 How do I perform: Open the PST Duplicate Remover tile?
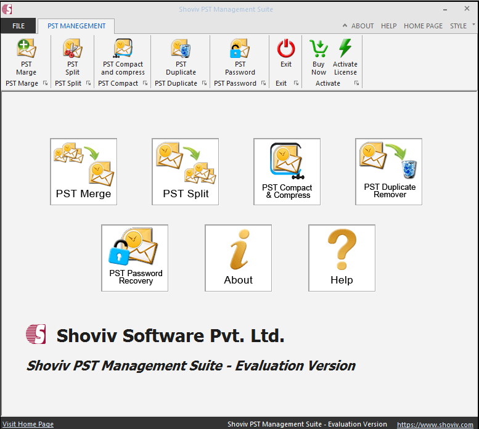[389, 171]
